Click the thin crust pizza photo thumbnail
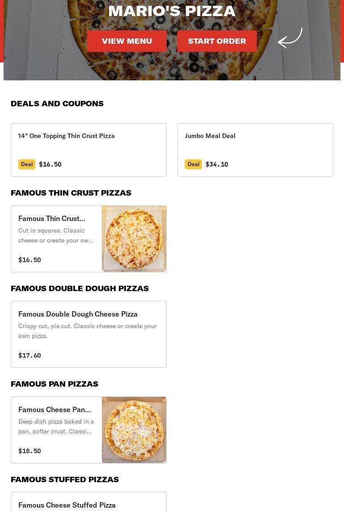 tap(134, 239)
